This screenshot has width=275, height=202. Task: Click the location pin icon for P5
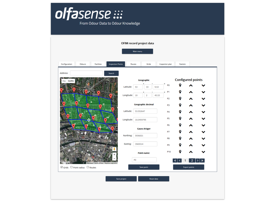click(x=180, y=118)
